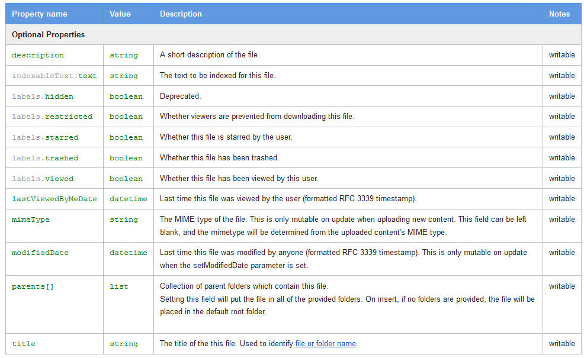This screenshot has height=358, width=584.
Task: Select the labels.starred property name
Action: (45, 137)
